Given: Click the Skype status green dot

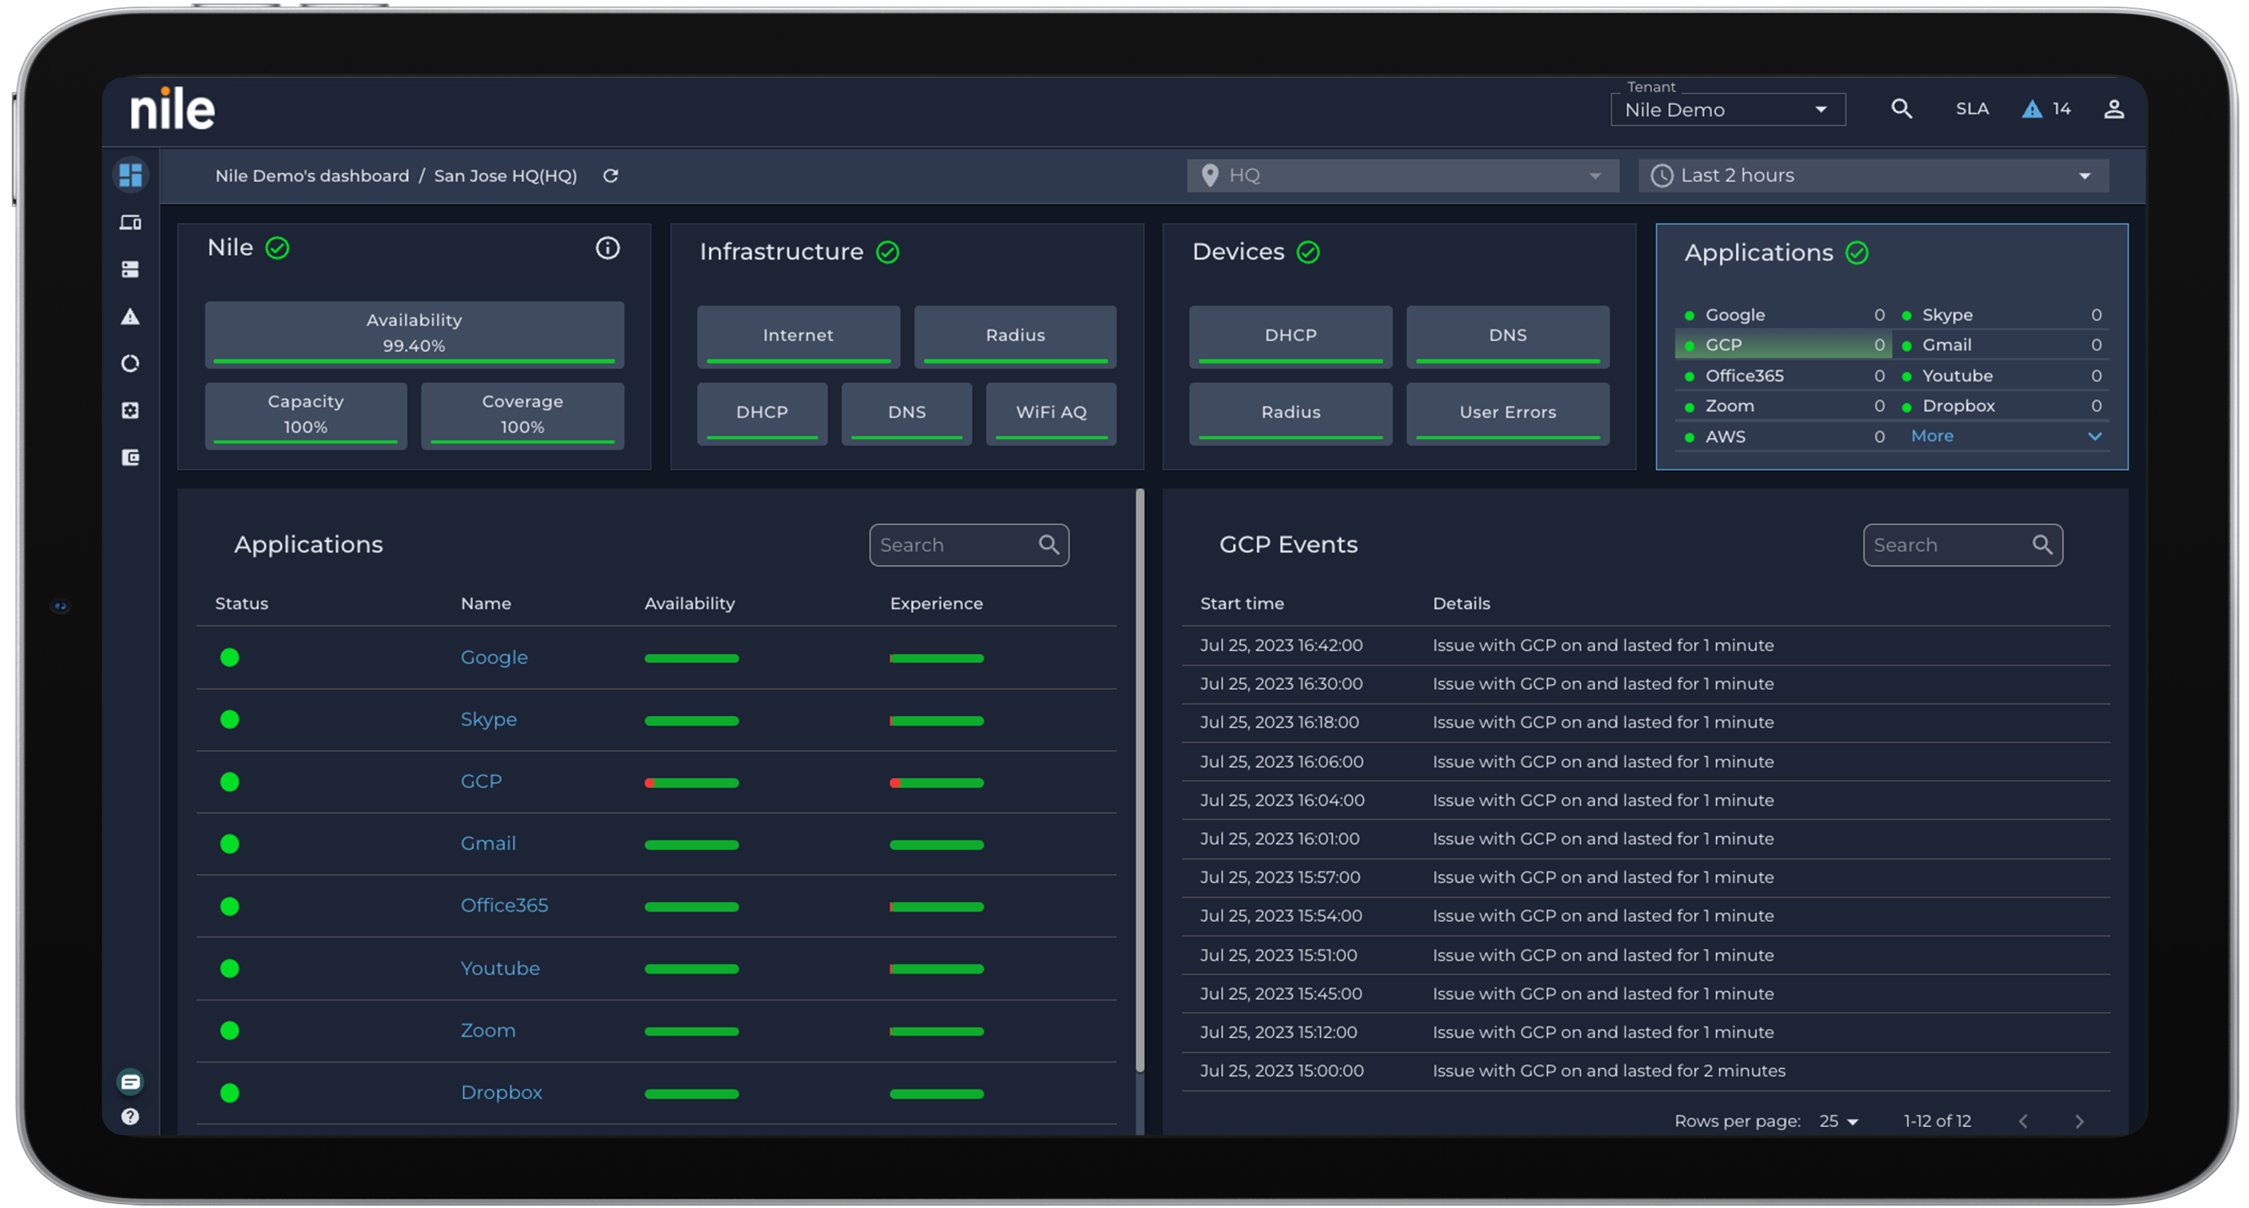Looking at the screenshot, I should pyautogui.click(x=230, y=719).
